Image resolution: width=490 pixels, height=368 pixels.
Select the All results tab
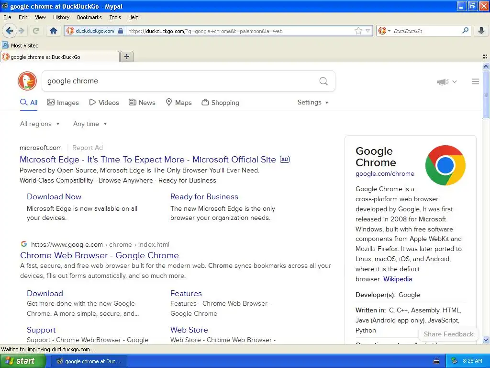tap(28, 103)
